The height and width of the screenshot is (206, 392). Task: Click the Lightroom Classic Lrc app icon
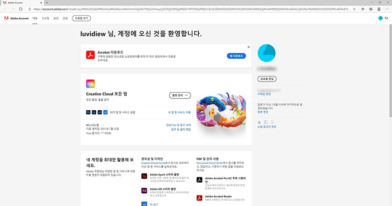(100, 112)
